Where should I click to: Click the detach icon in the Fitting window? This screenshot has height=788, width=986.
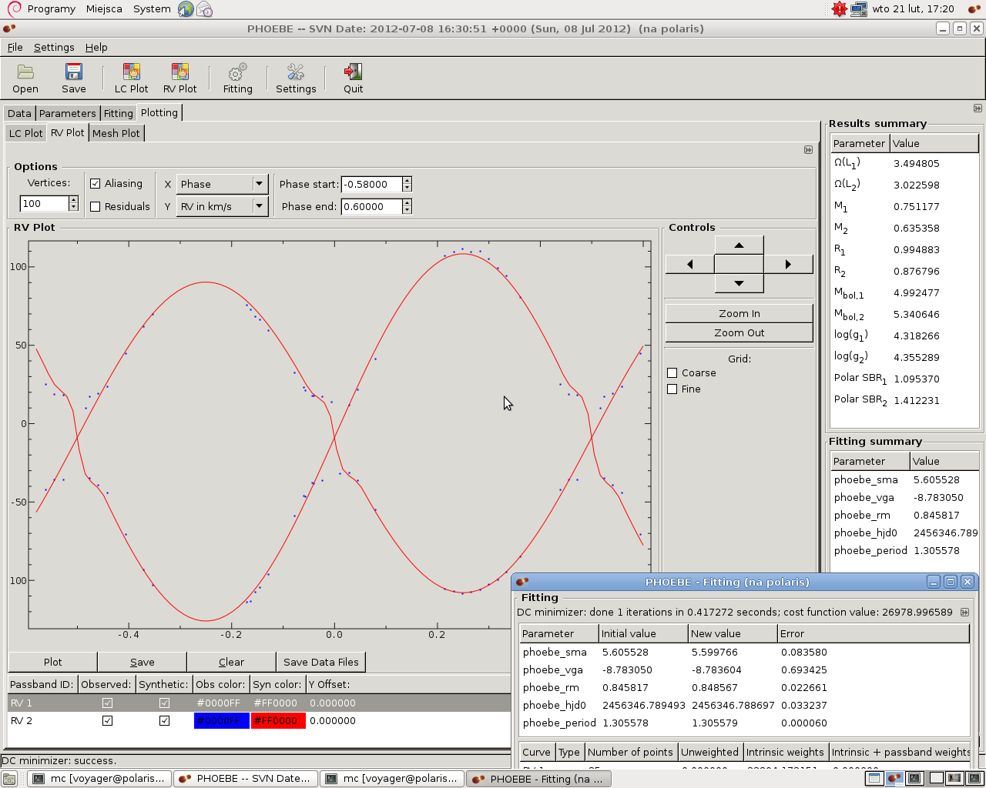(964, 613)
